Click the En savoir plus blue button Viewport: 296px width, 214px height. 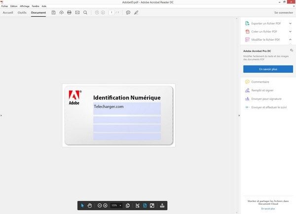pos(268,69)
